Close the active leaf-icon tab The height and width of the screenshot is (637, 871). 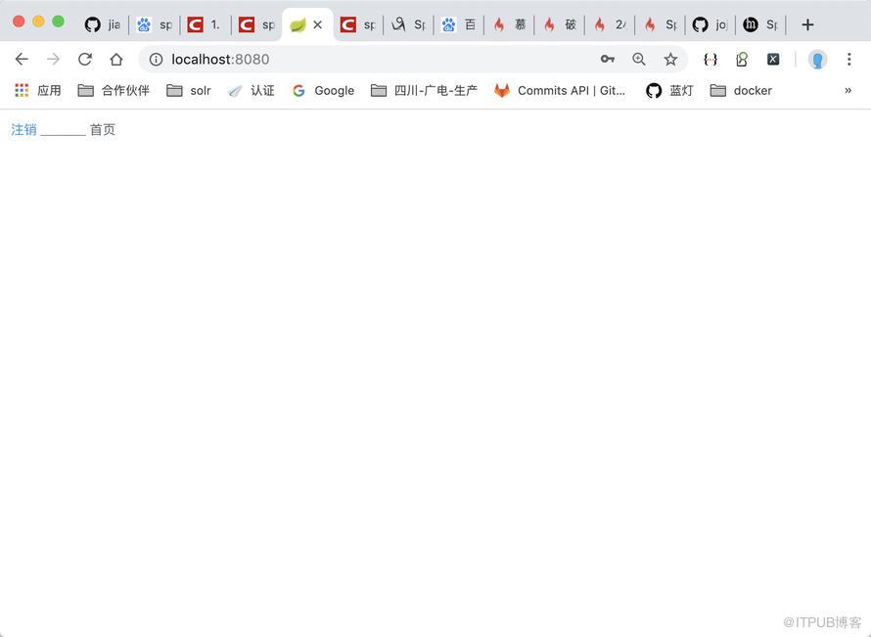pos(318,24)
